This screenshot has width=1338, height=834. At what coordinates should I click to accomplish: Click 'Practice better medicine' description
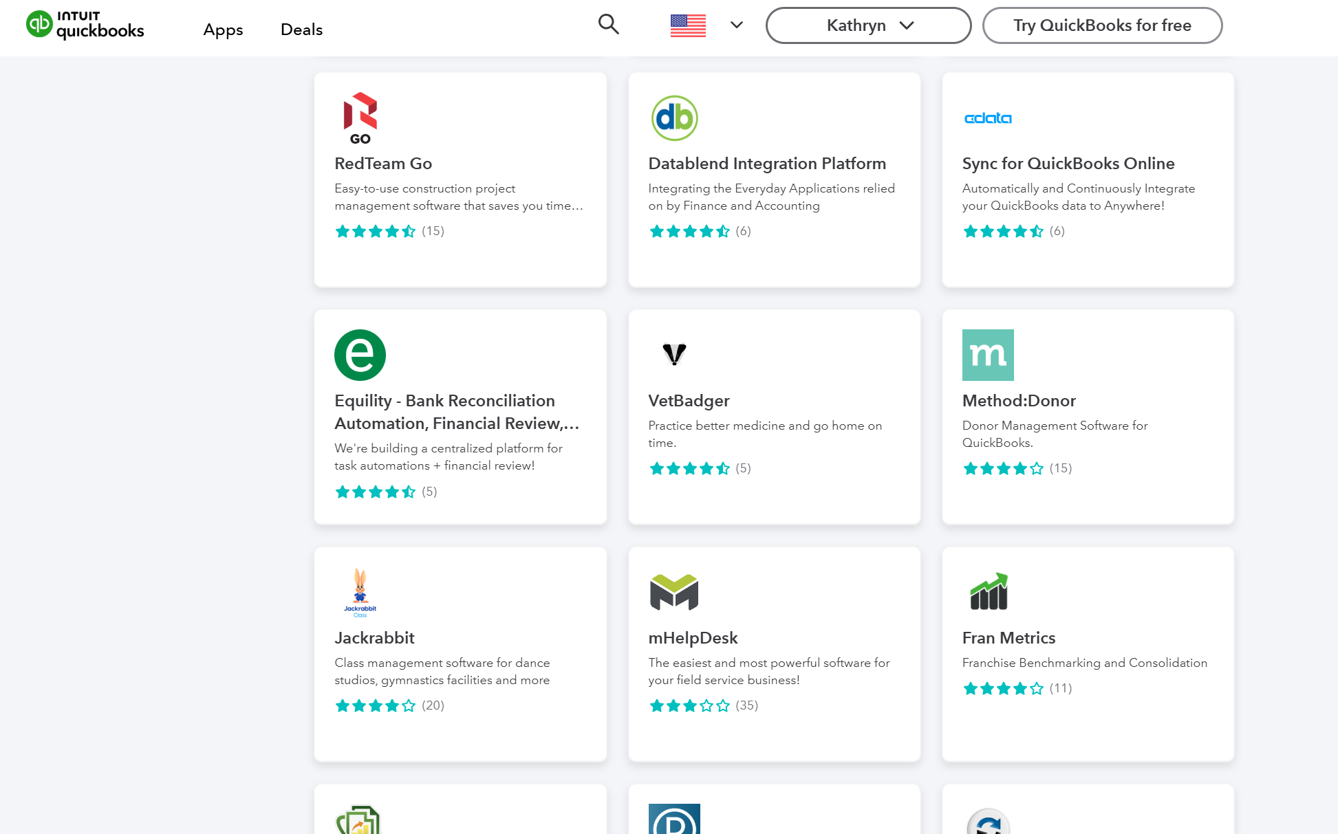(765, 434)
